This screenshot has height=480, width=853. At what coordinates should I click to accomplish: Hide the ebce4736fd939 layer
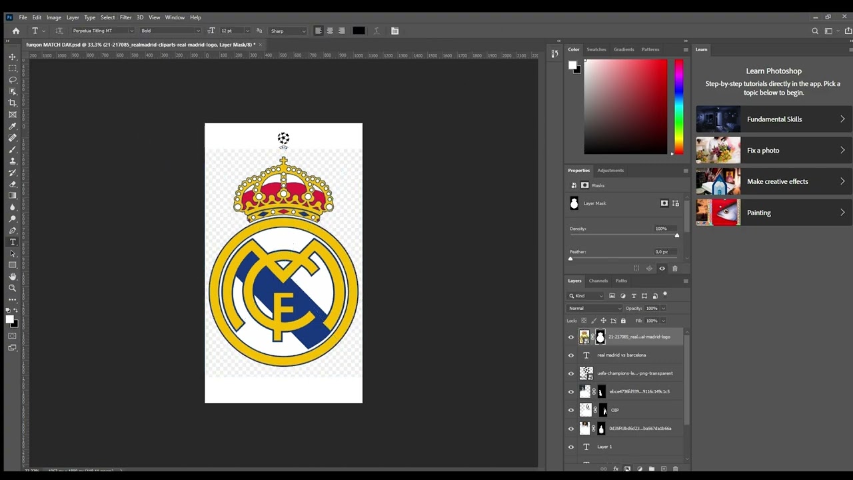tap(570, 392)
